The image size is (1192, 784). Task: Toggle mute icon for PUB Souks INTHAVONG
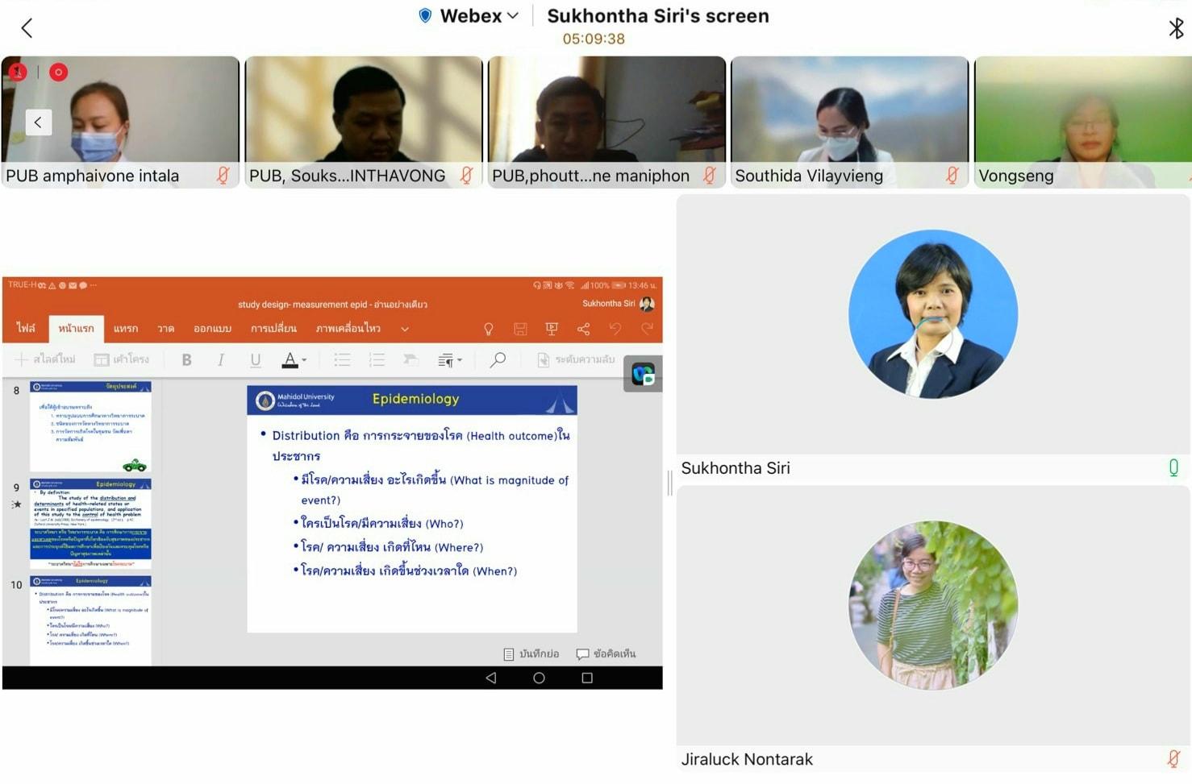click(466, 175)
